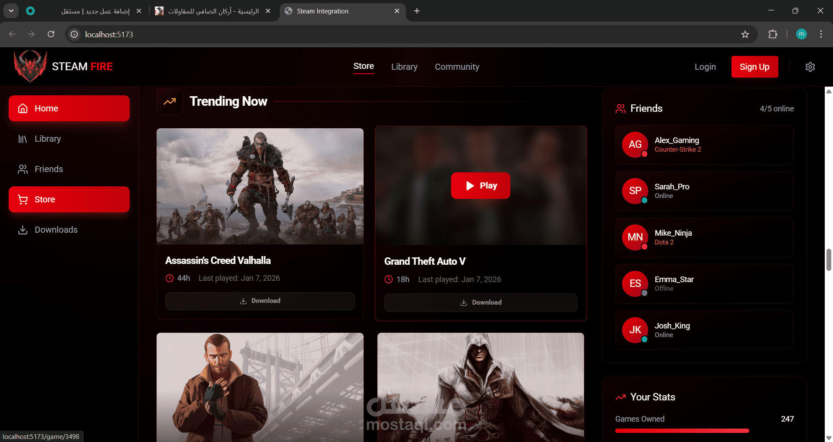Select the Emma_Star friend row
The image size is (833, 442).
coord(705,284)
